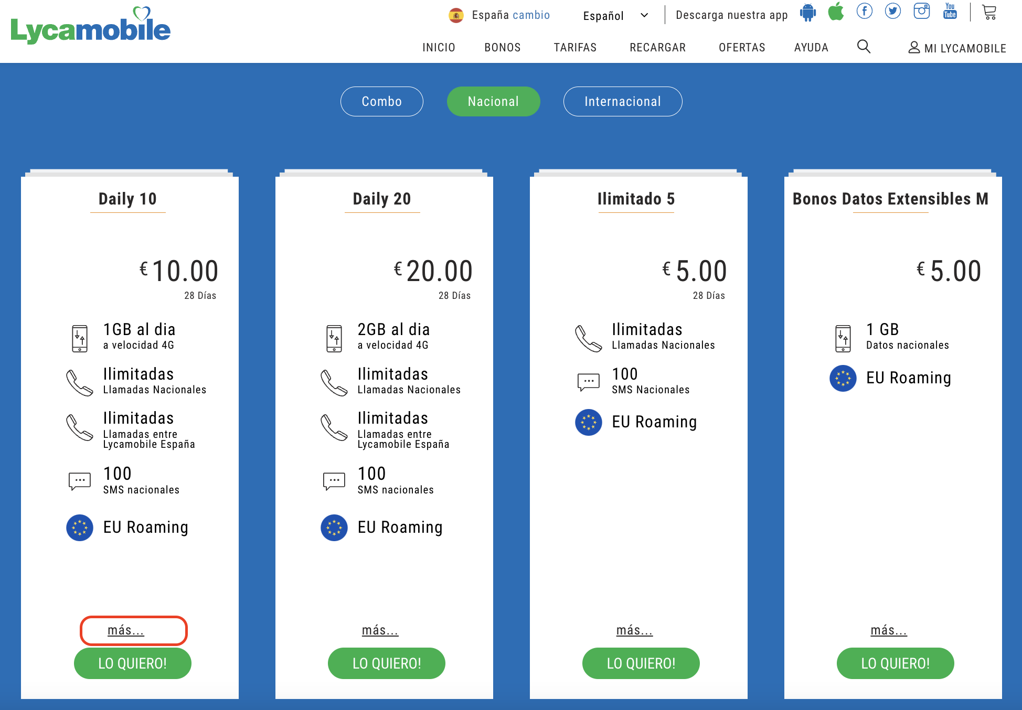Screen dimensions: 1022x710
Task: Click the SMS bubble icon in Ilimitado 5
Action: pos(589,382)
